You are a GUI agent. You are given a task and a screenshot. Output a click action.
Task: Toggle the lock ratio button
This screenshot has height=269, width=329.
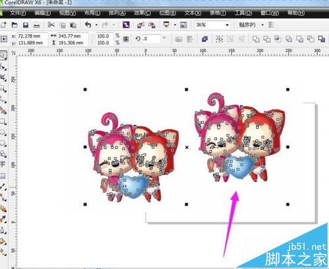tap(126, 39)
